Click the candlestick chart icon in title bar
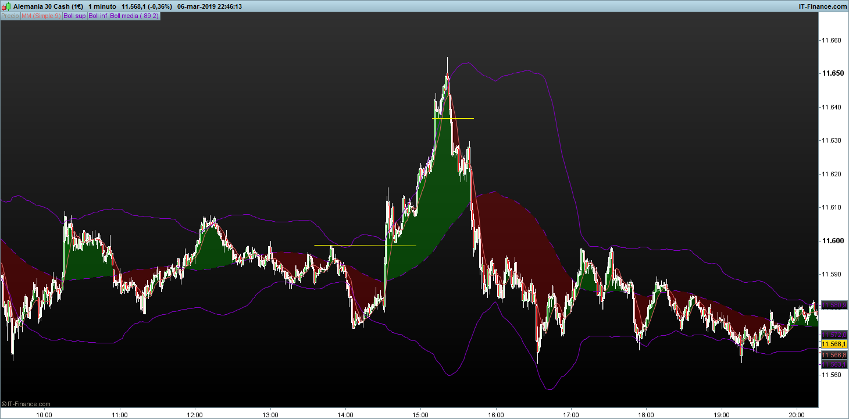The image size is (849, 419). pyautogui.click(x=6, y=6)
